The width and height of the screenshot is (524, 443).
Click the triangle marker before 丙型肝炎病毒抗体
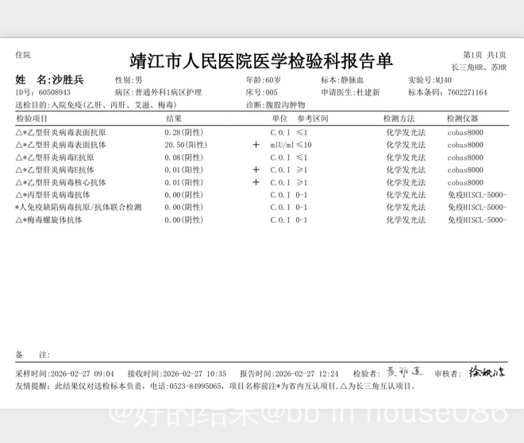click(17, 195)
